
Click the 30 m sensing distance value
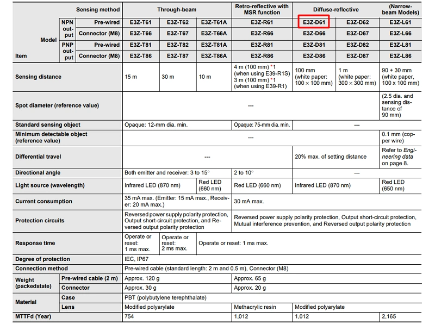click(x=168, y=77)
